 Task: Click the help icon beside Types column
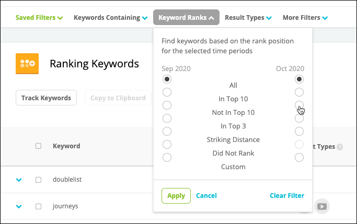click(340, 147)
